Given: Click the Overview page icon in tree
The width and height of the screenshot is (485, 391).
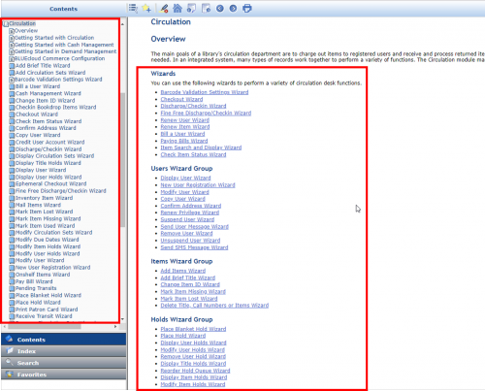Looking at the screenshot, I should [12, 31].
